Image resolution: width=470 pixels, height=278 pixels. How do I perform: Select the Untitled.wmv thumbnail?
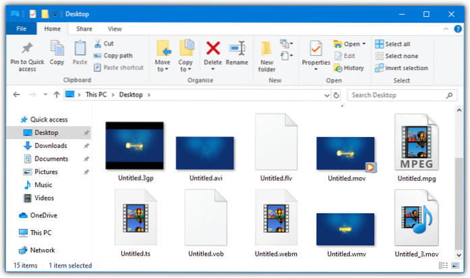[x=345, y=229]
